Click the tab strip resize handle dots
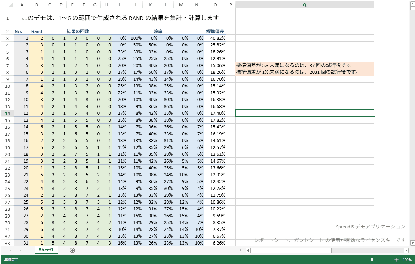Image resolution: width=415 pixels, height=264 pixels. click(241, 250)
